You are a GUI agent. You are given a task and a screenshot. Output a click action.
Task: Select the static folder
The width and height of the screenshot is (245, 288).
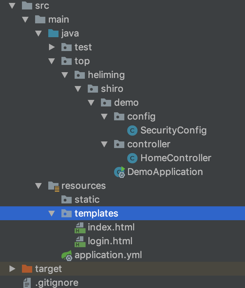point(87,200)
